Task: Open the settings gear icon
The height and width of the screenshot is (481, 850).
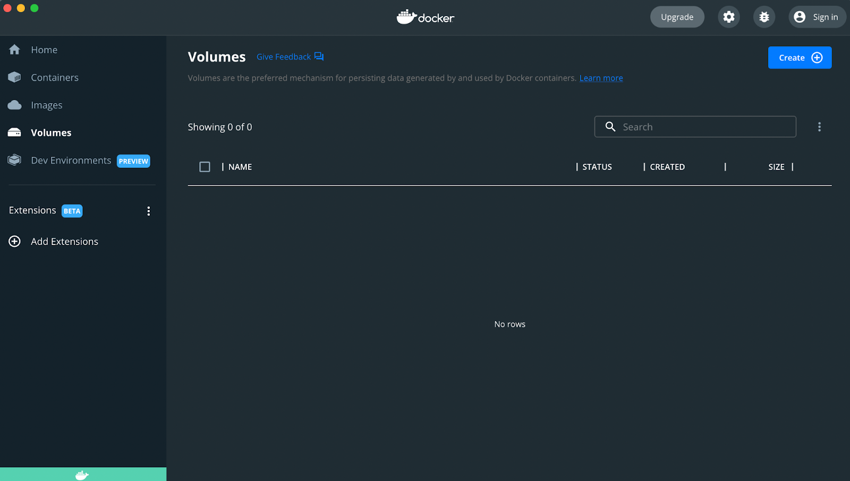Action: click(729, 17)
